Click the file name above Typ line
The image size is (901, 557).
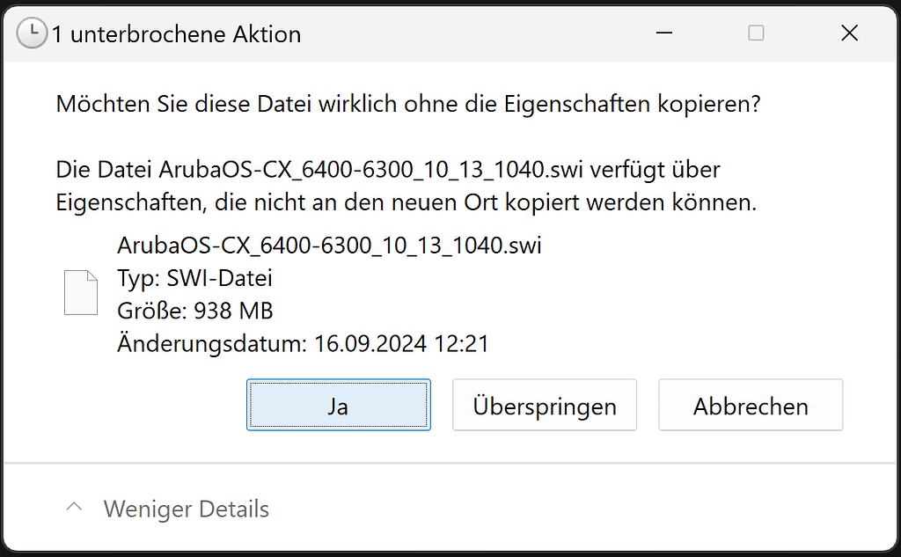click(329, 246)
